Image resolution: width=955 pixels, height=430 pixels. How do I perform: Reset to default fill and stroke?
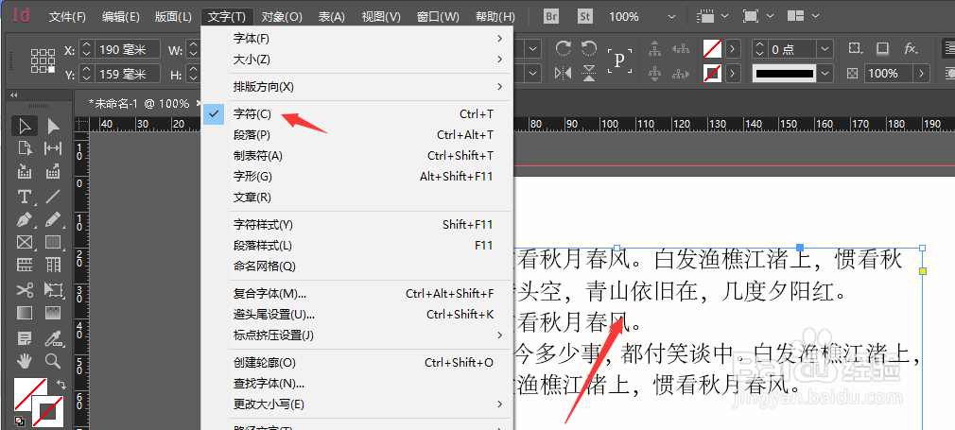[20, 421]
